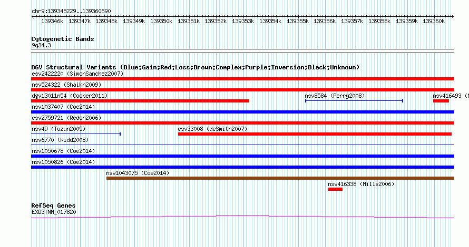Viewport: 469px width, 247px height.
Task: Select the nsv524322 (Shaikh2009) variant bar
Action: [x=242, y=90]
